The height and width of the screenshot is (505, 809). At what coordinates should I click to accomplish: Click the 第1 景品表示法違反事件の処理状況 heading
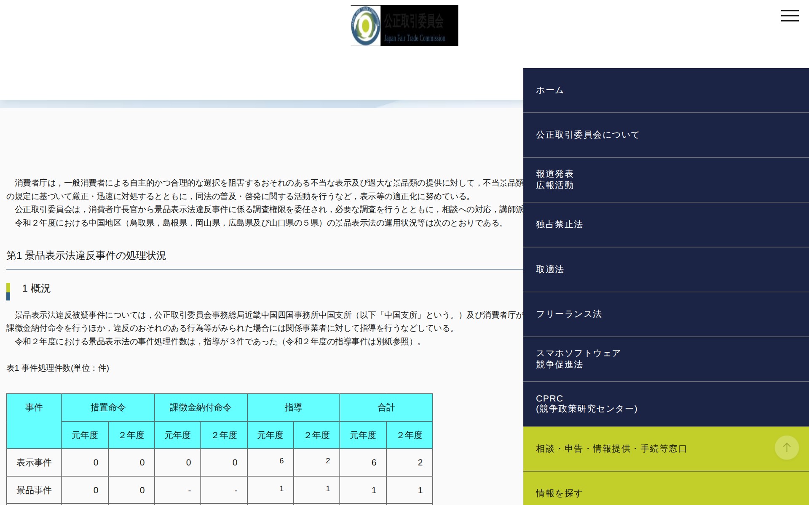86,255
